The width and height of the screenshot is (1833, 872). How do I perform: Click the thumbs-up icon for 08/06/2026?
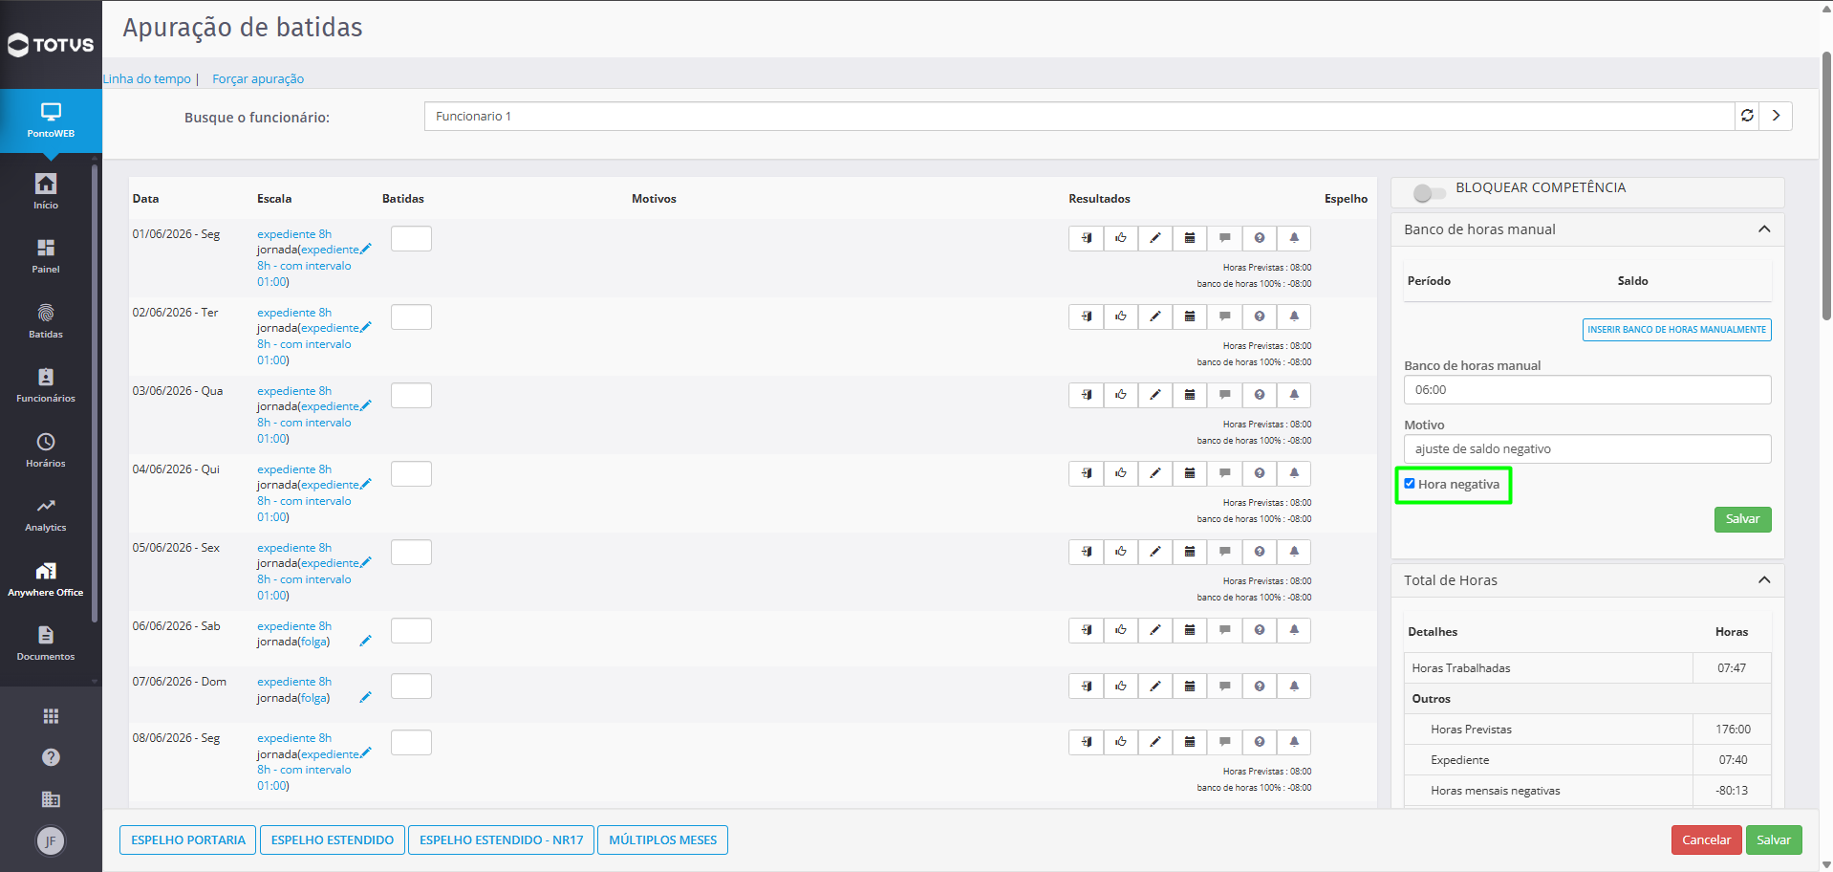point(1121,742)
